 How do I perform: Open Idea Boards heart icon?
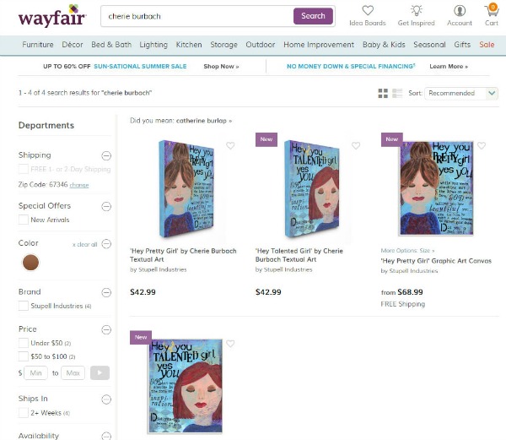[x=368, y=10]
